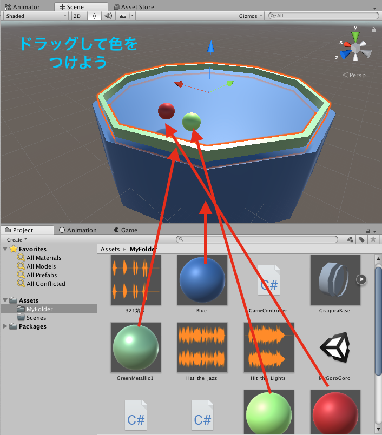
Task: Click the All Materials favorite search
Action: point(43,258)
